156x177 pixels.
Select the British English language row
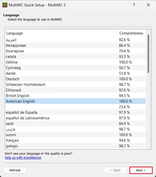point(75,96)
